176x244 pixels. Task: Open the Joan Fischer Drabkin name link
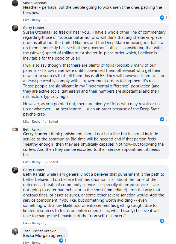pyautogui.click(x=40, y=231)
